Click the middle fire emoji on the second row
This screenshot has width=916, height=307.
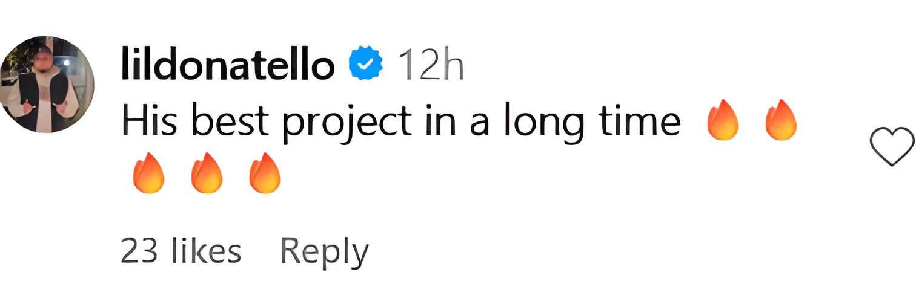pyautogui.click(x=207, y=173)
